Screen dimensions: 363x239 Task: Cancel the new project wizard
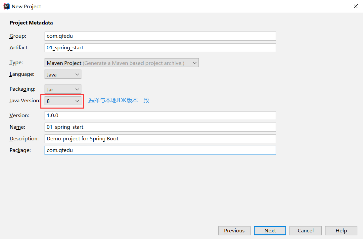tap(305, 231)
